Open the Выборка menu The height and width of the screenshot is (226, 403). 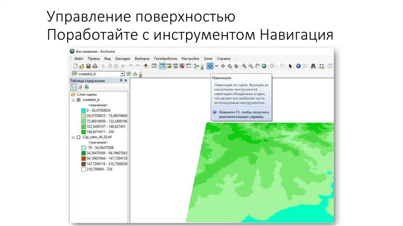pyautogui.click(x=142, y=58)
